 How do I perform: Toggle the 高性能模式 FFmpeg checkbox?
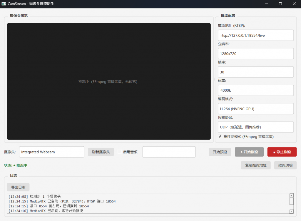coord(220,136)
